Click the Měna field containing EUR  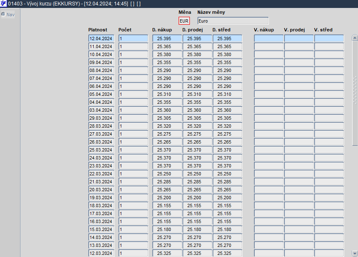click(184, 21)
